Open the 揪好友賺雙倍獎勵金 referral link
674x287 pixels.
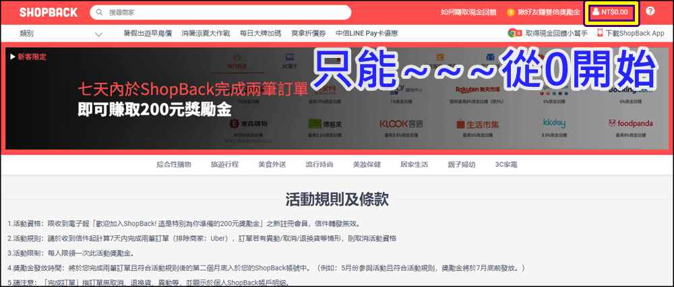(549, 12)
